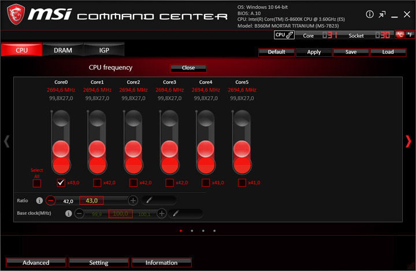Close the CPU frequency panel
The height and width of the screenshot is (271, 416).
[x=188, y=68]
